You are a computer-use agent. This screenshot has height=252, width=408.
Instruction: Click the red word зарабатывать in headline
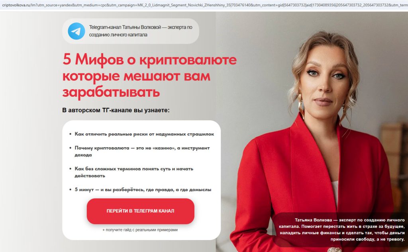click(111, 92)
